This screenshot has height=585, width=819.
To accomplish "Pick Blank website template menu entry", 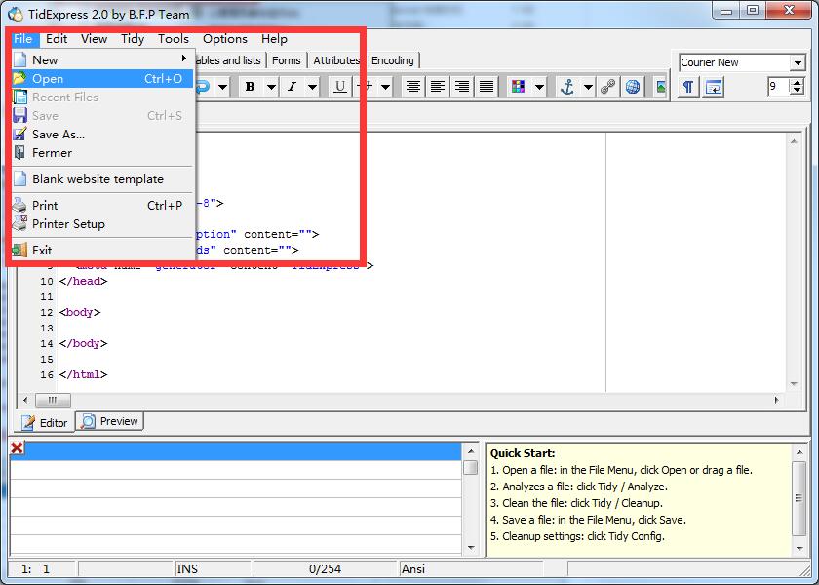I will click(x=102, y=179).
